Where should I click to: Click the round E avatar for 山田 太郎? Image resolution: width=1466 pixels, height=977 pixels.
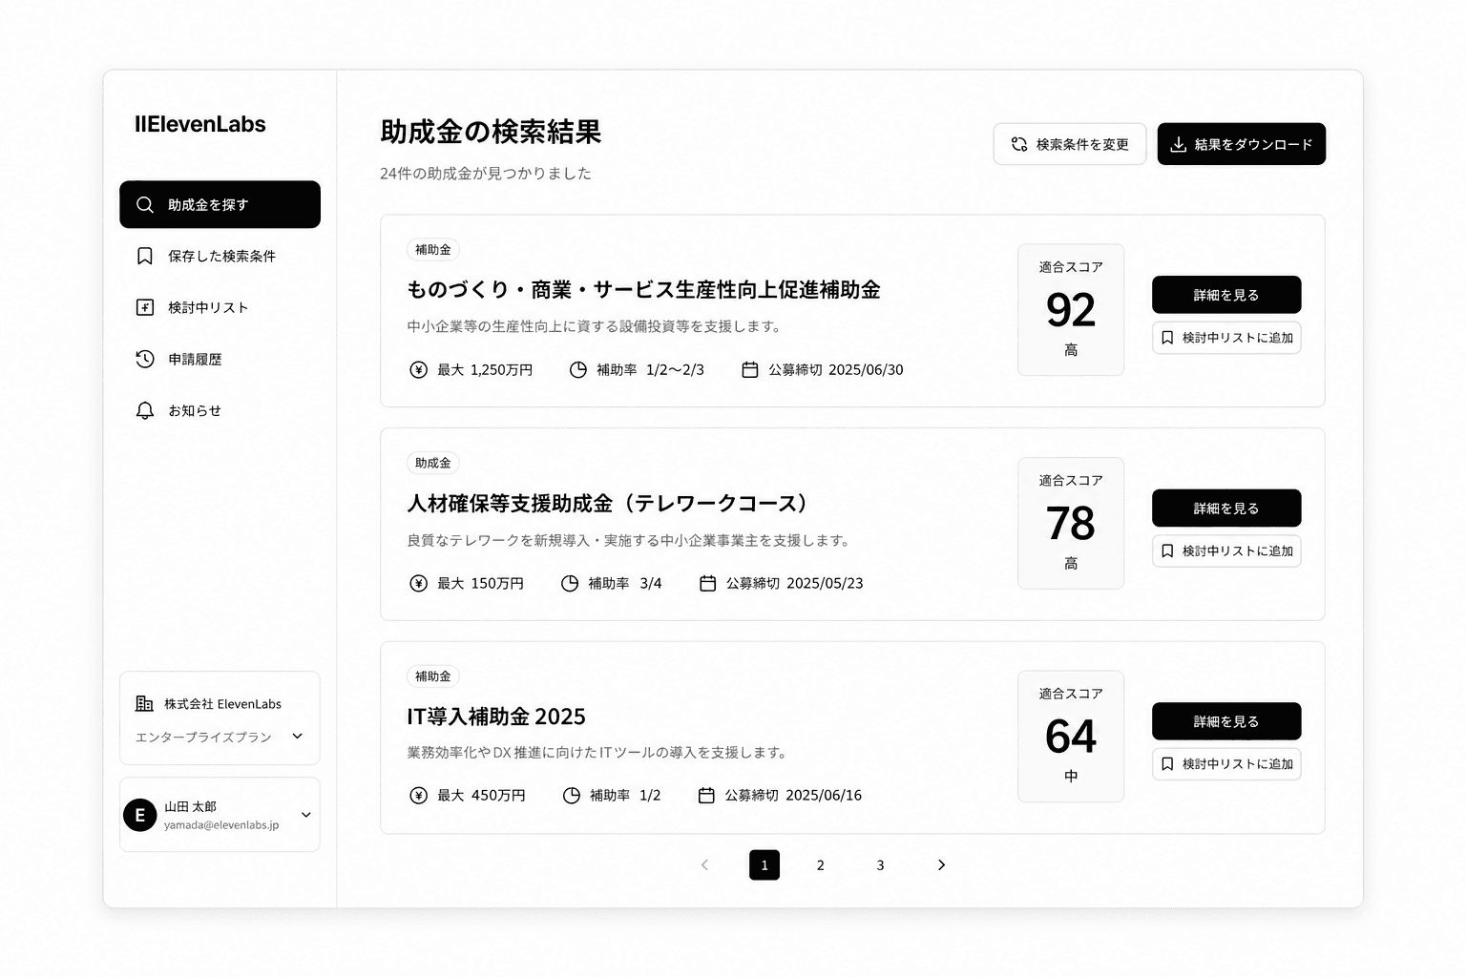point(139,815)
